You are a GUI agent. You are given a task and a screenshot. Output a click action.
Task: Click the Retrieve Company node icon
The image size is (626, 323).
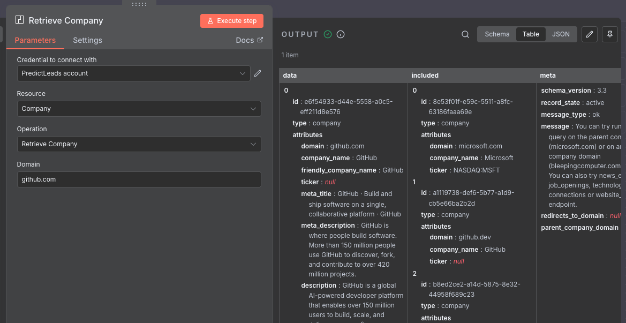coord(20,20)
